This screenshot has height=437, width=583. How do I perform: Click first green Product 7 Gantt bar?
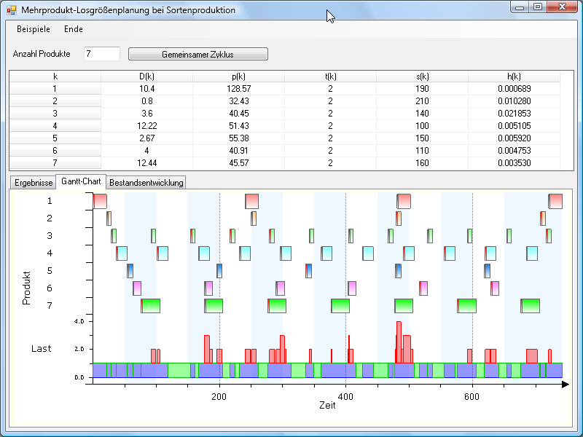tap(151, 306)
